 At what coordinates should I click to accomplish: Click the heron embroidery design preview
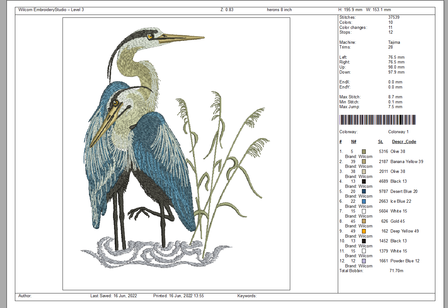click(176, 154)
